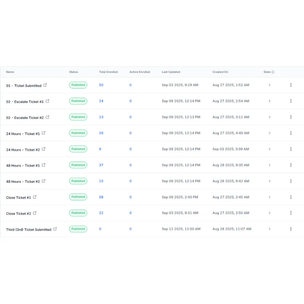304x304 pixels.
Task: Open external link icon for 01 - Ticket Submitted
Action: (45, 85)
